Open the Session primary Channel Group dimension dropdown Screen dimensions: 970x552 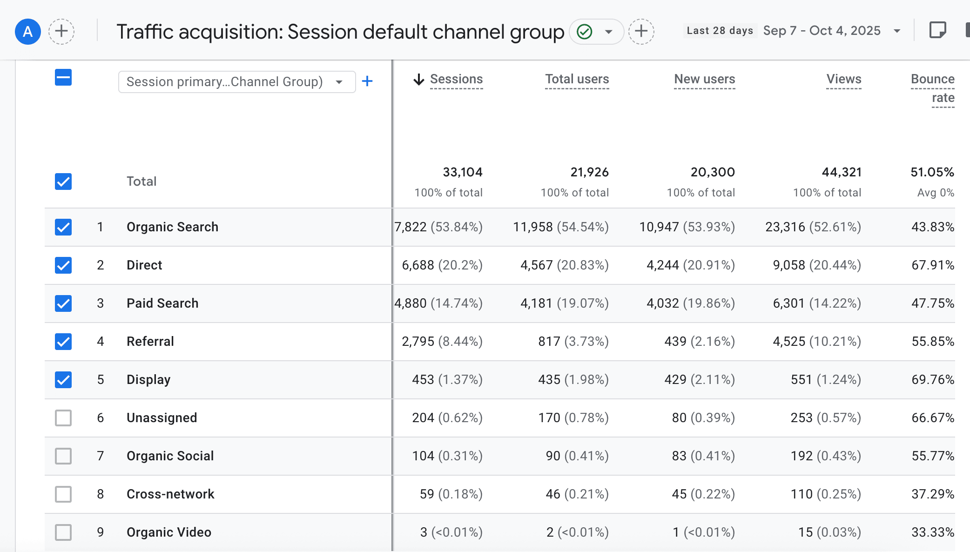[237, 82]
